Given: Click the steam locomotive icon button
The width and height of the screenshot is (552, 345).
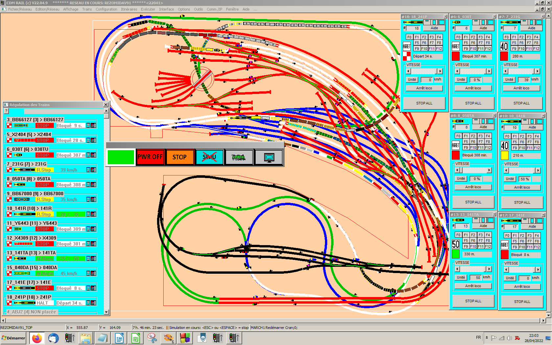Looking at the screenshot, I should click(x=239, y=157).
